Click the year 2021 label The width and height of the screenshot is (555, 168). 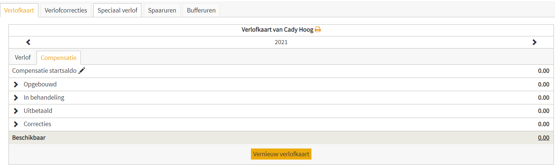click(281, 42)
